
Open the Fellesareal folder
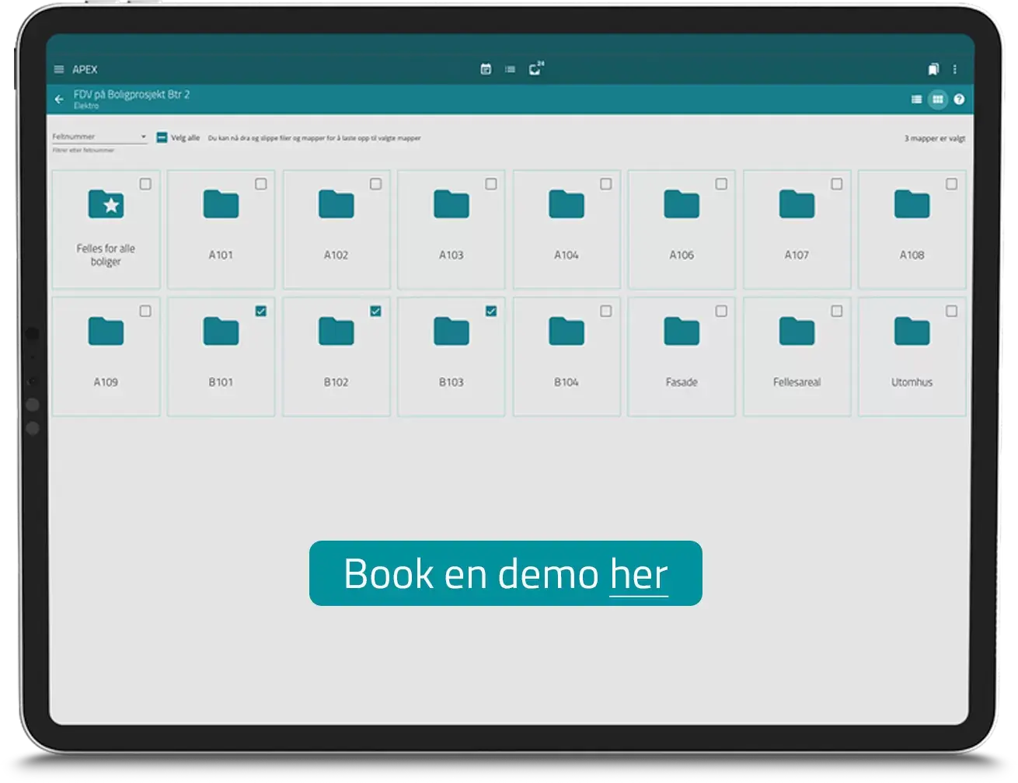point(797,357)
